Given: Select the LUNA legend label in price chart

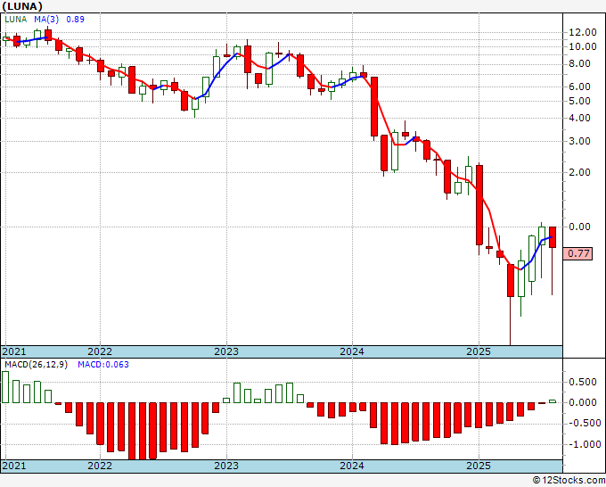Looking at the screenshot, I should click(16, 20).
